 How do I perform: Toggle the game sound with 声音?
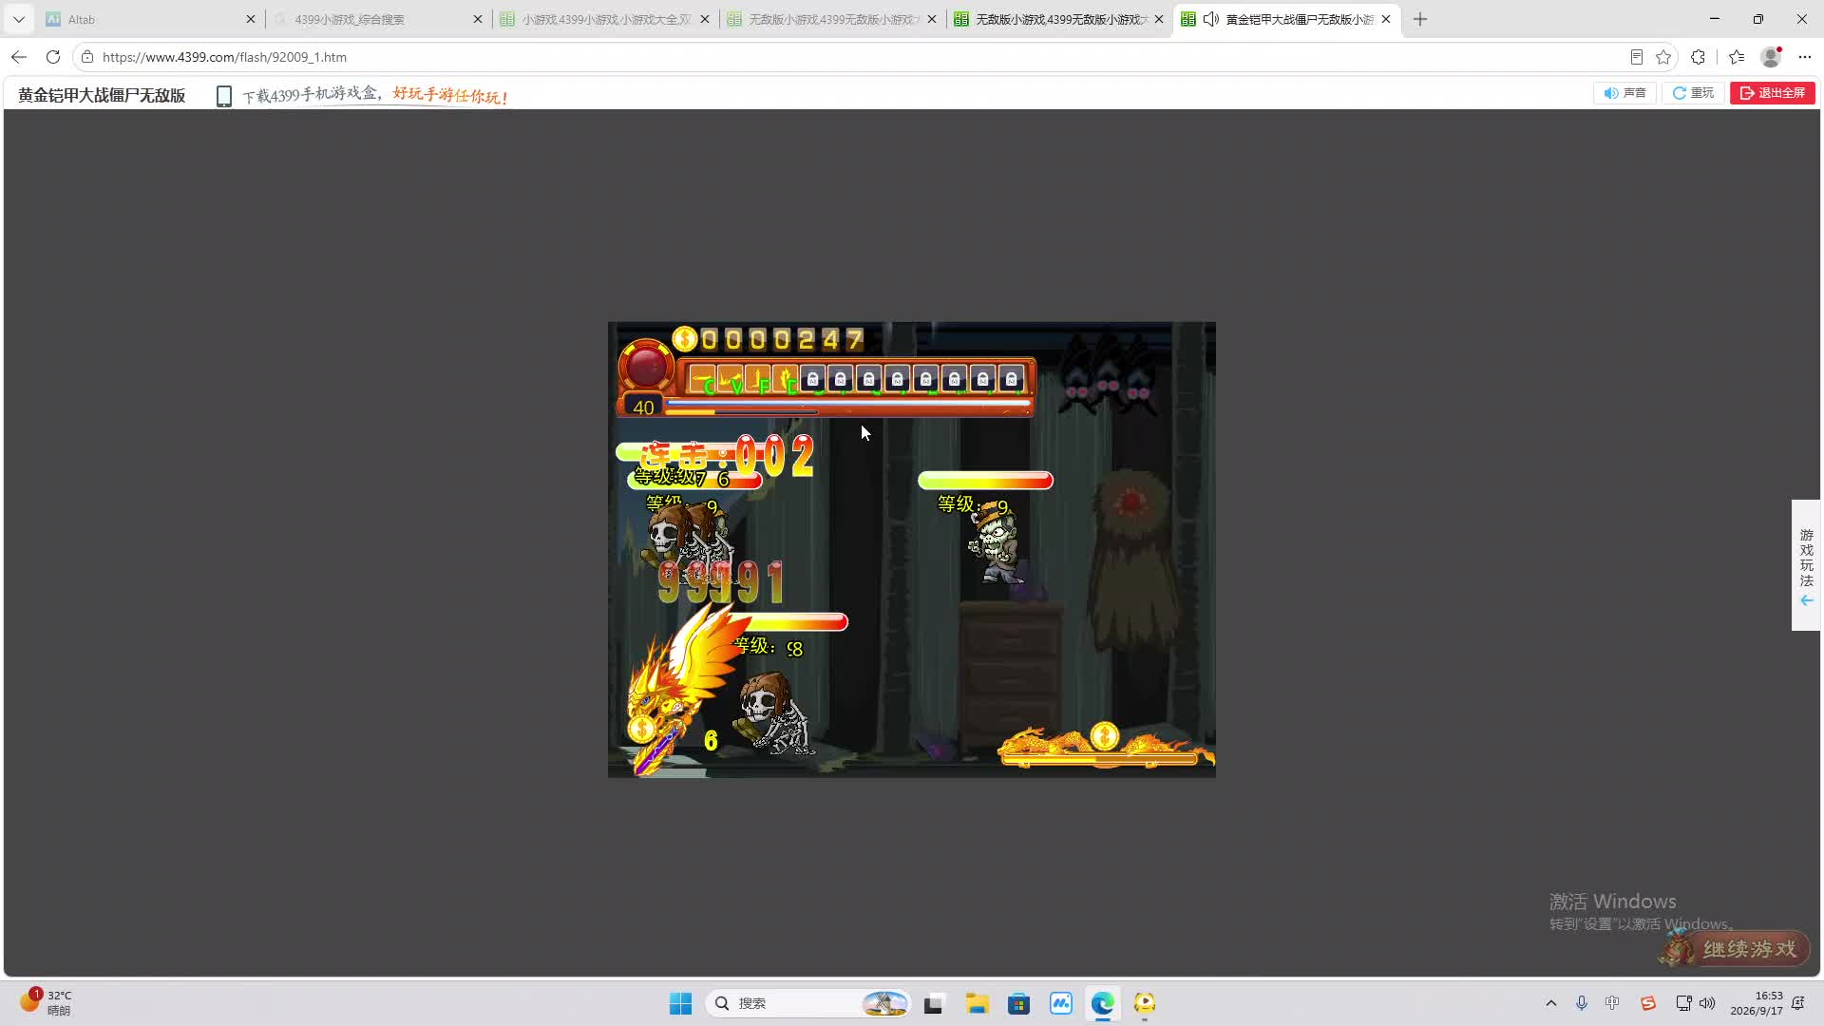tap(1624, 93)
